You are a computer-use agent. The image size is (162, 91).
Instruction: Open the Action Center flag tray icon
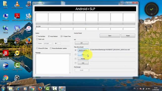140,89
